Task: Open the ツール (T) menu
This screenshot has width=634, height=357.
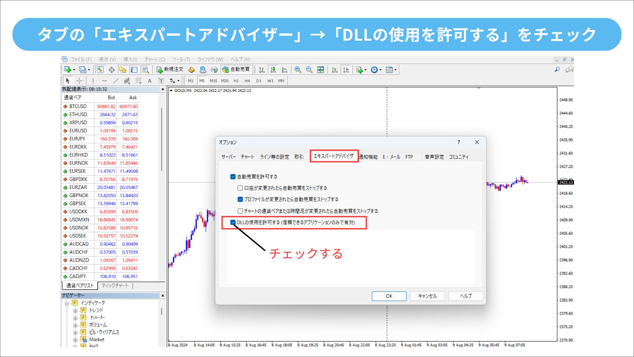Action: click(x=181, y=59)
